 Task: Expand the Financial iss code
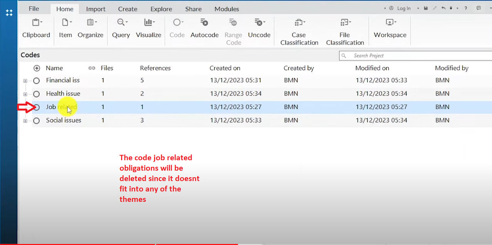pos(25,81)
